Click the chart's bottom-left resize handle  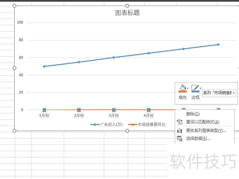(x=14, y=131)
